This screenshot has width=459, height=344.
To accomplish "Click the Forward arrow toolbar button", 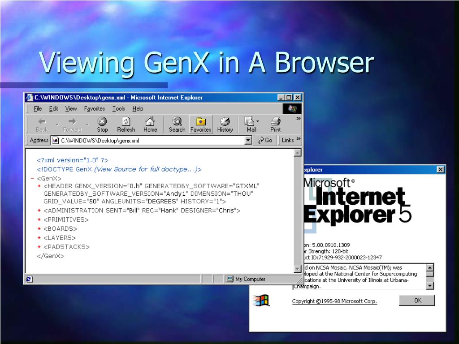I will point(72,125).
